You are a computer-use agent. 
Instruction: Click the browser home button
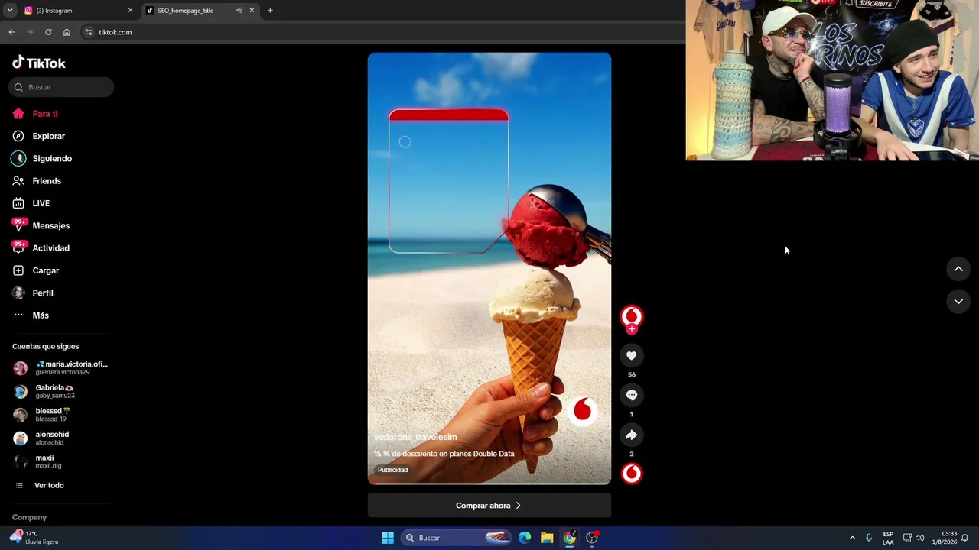[67, 32]
